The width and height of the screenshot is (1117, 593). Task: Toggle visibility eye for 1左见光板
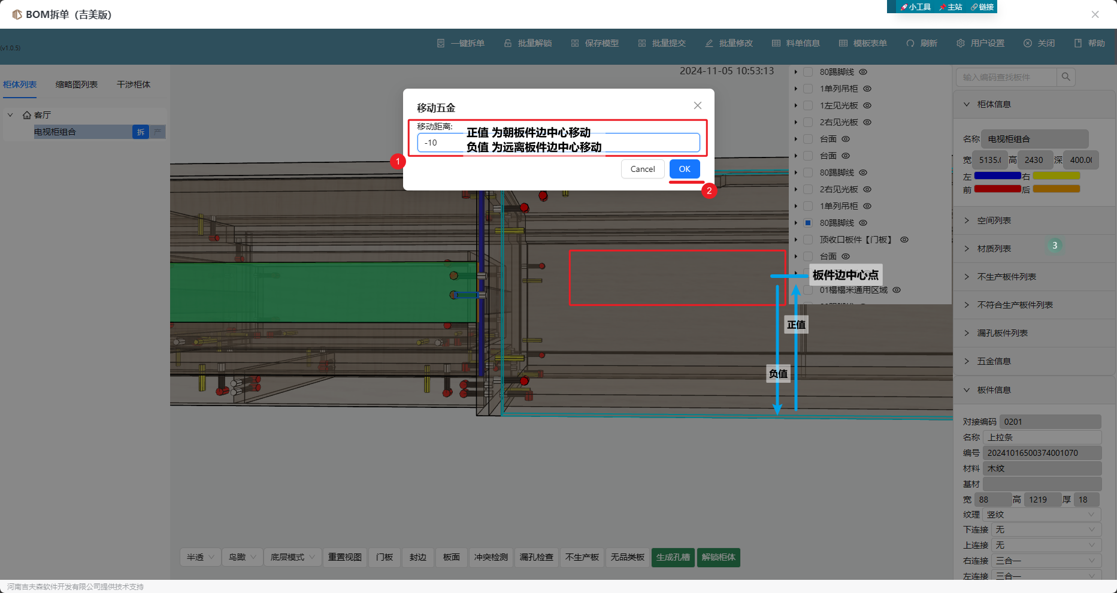pyautogui.click(x=867, y=105)
